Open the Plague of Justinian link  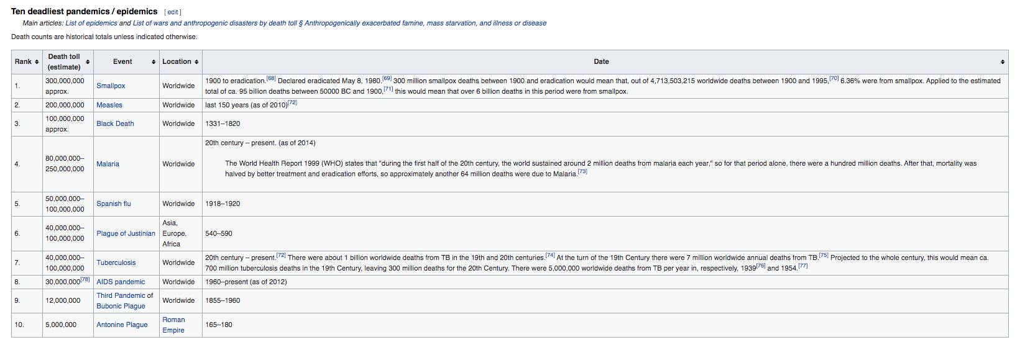pos(126,233)
